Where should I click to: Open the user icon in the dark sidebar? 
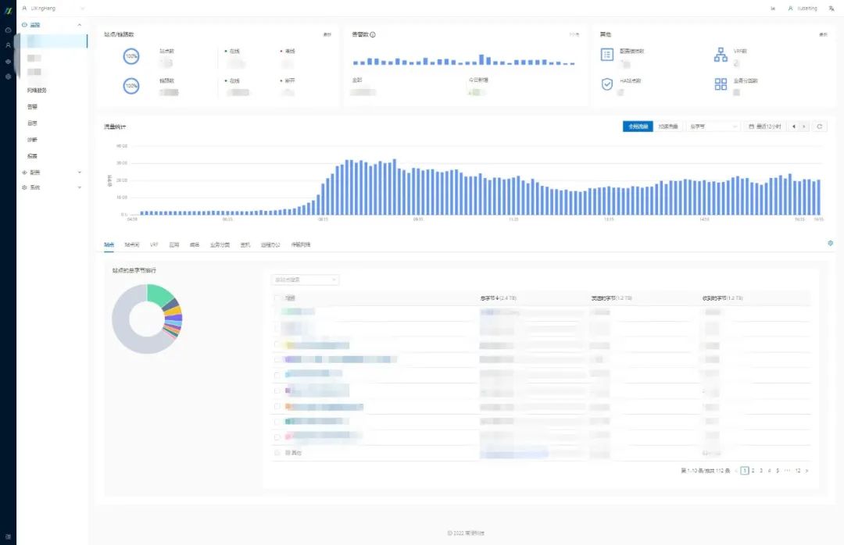[8, 45]
